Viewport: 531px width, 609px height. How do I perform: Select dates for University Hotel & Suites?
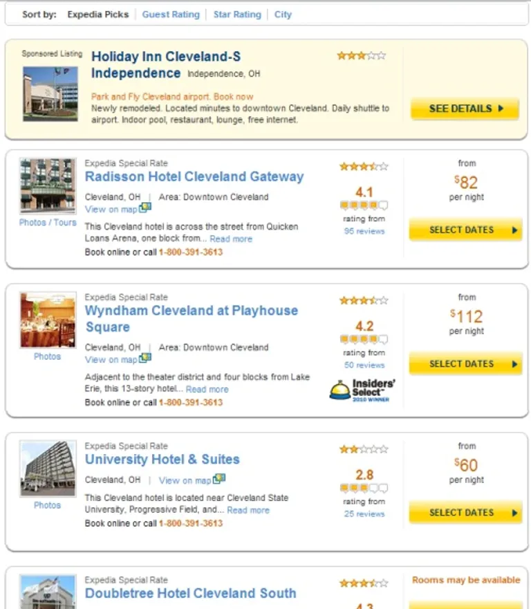(x=465, y=513)
